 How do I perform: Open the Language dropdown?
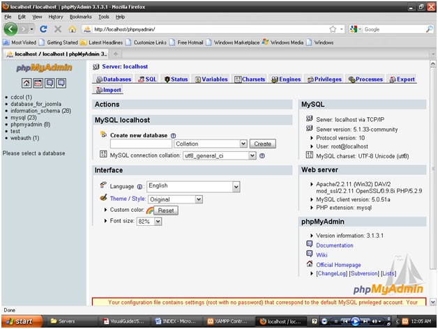click(x=193, y=187)
